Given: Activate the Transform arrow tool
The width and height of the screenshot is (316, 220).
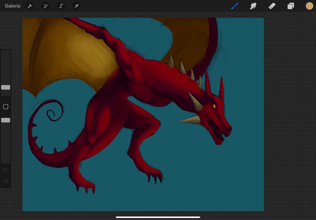Looking at the screenshot, I should (76, 6).
